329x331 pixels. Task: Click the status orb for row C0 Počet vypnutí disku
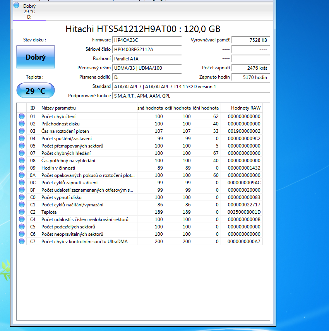22,197
